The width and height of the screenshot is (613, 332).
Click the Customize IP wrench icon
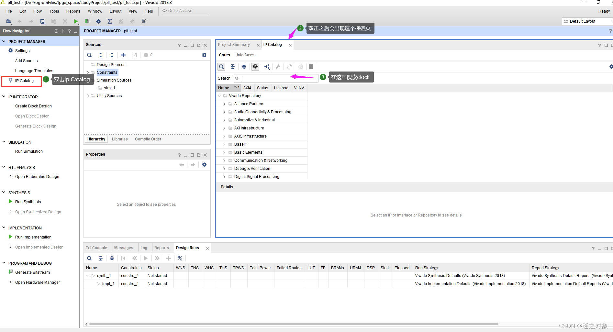[278, 67]
